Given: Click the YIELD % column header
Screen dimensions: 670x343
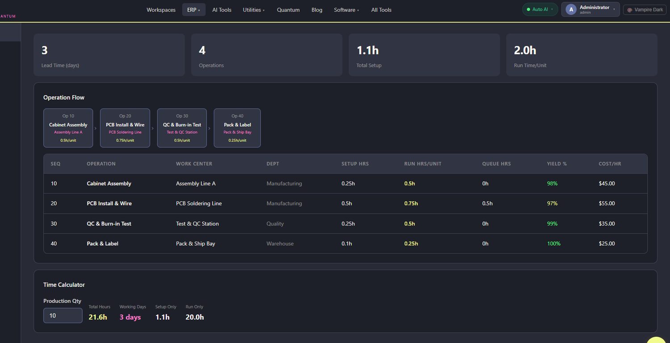Looking at the screenshot, I should 557,164.
